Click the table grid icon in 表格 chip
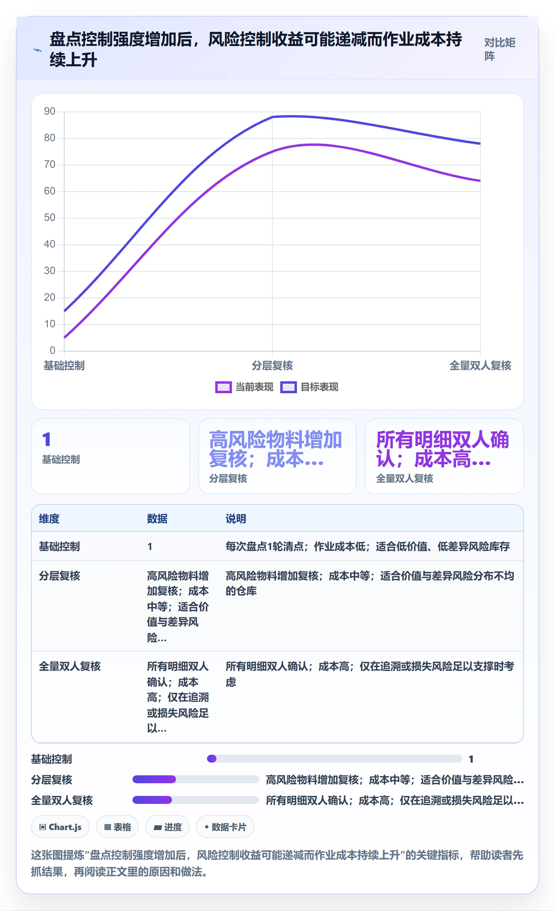 (x=107, y=827)
